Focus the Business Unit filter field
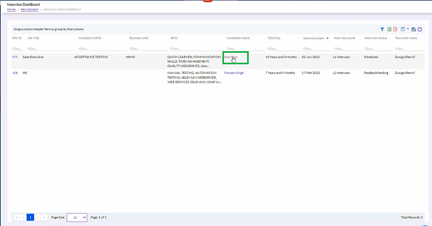The image size is (432, 226). tap(149, 49)
